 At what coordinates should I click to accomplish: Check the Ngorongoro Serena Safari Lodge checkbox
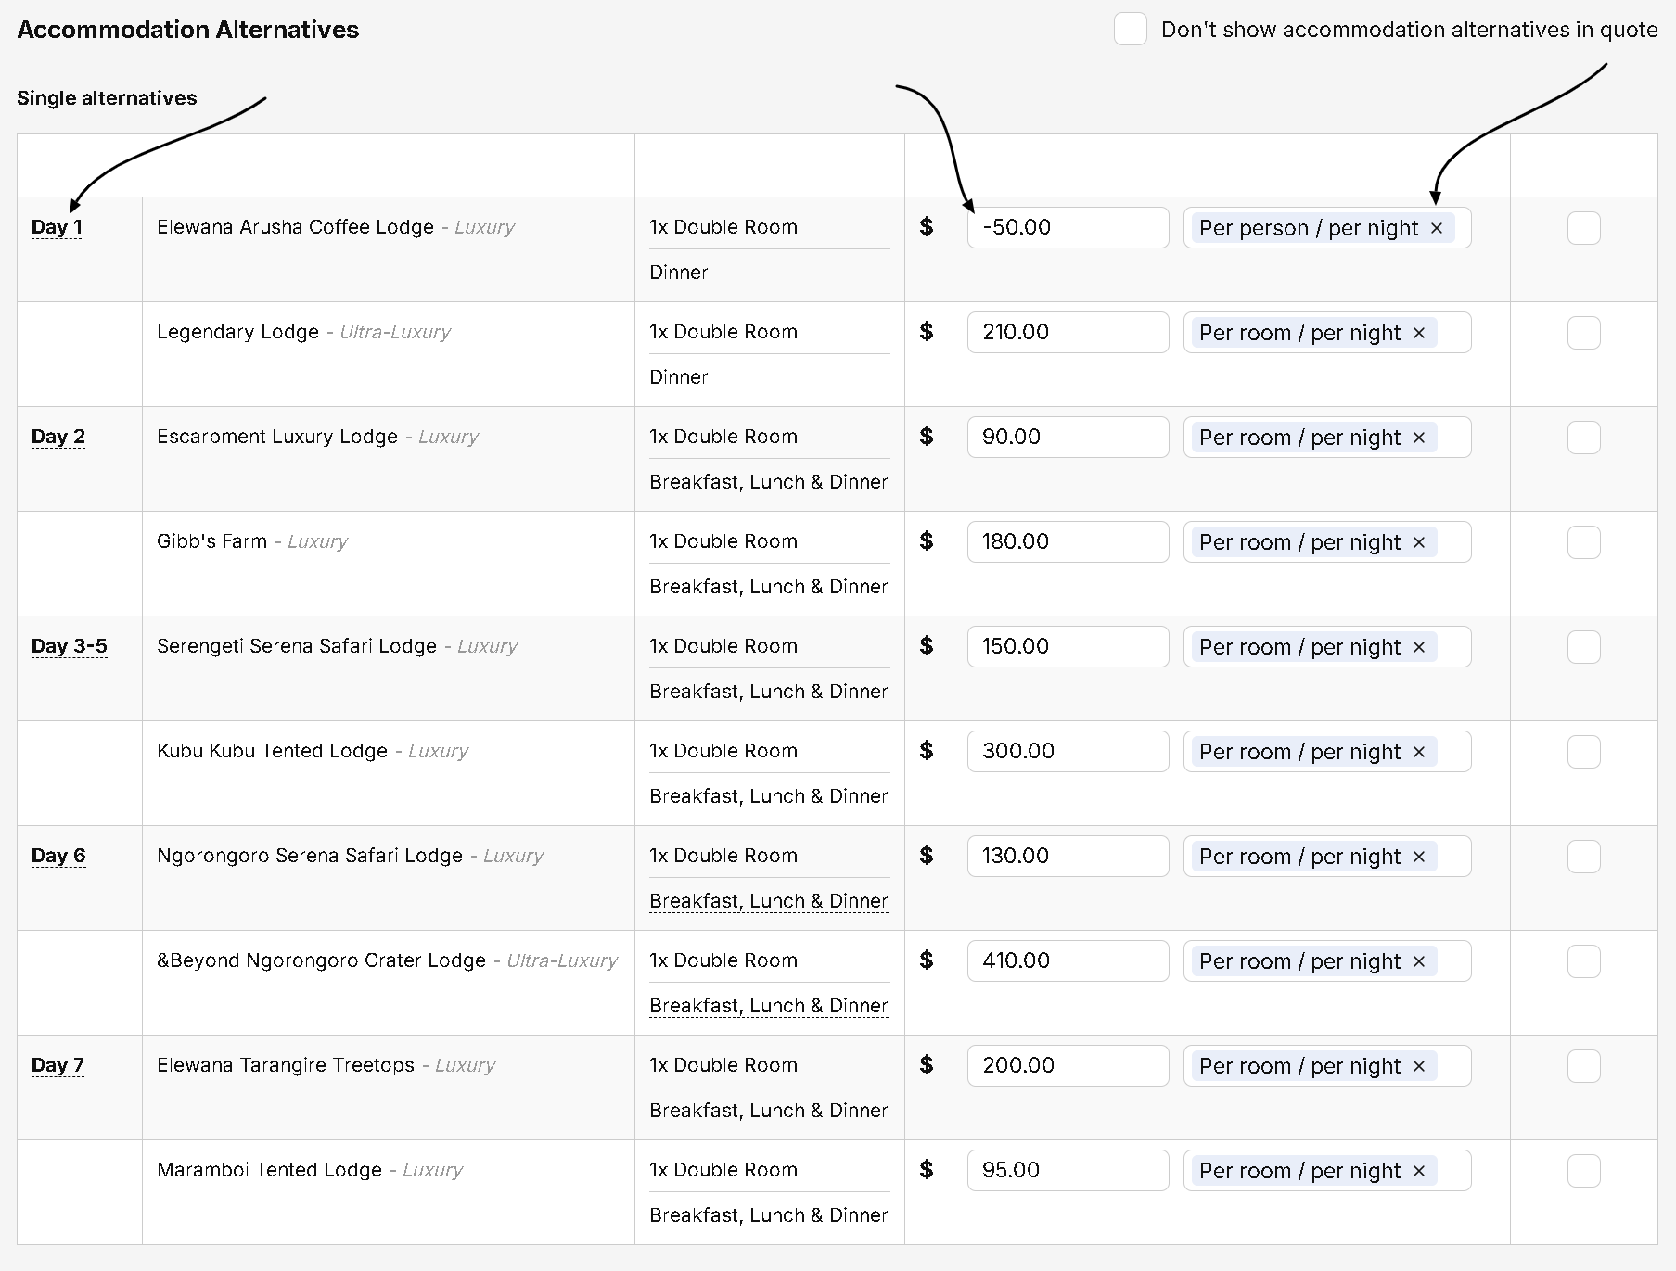point(1584,857)
